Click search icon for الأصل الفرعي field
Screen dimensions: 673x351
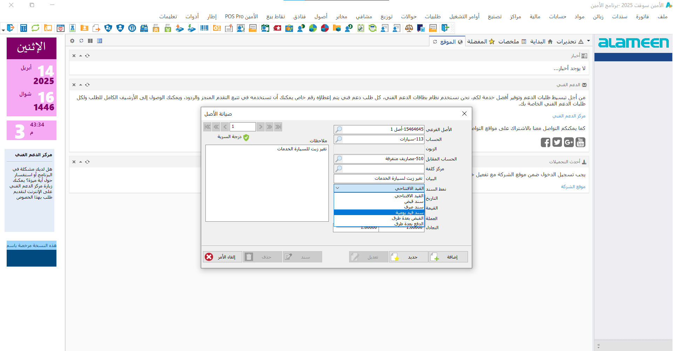339,130
